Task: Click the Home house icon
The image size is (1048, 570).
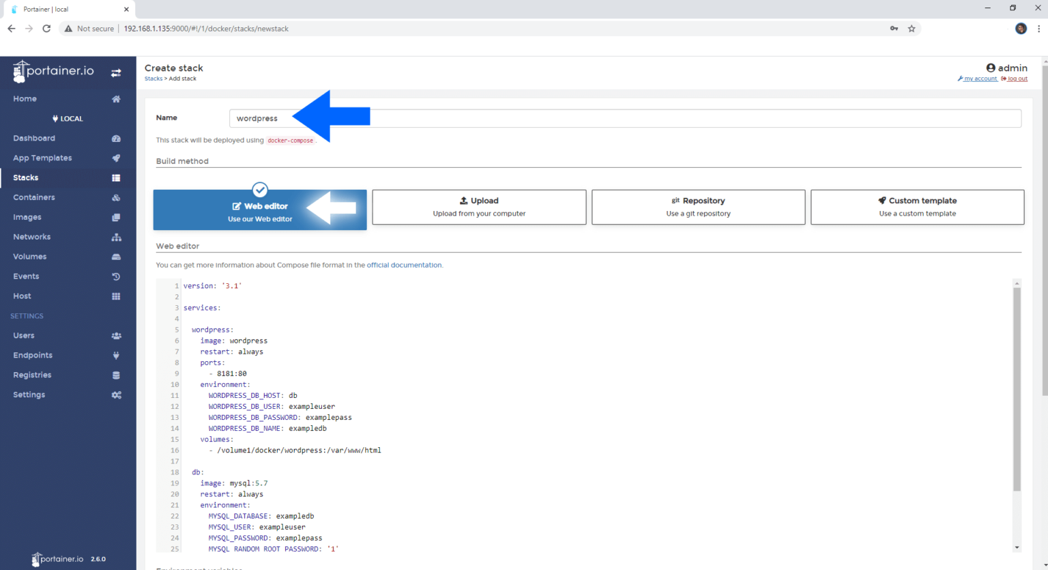Action: pyautogui.click(x=116, y=99)
